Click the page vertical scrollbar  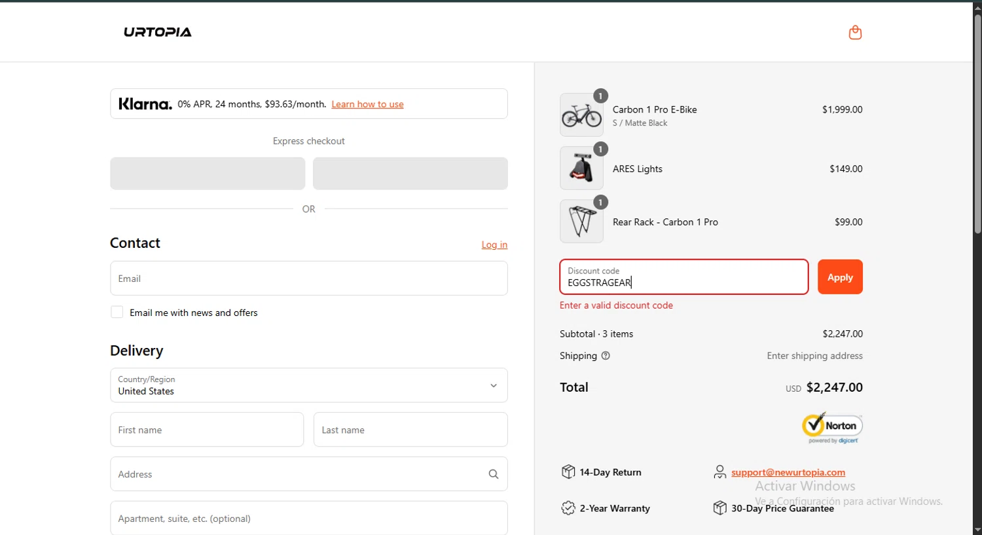pos(977,124)
